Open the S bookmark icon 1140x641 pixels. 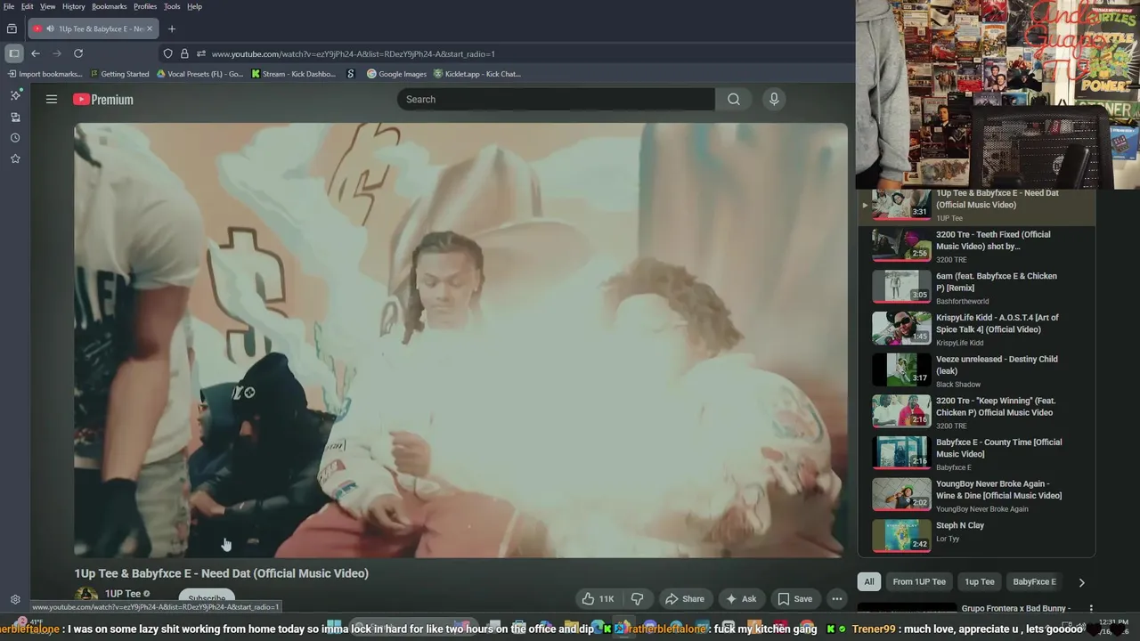point(351,74)
